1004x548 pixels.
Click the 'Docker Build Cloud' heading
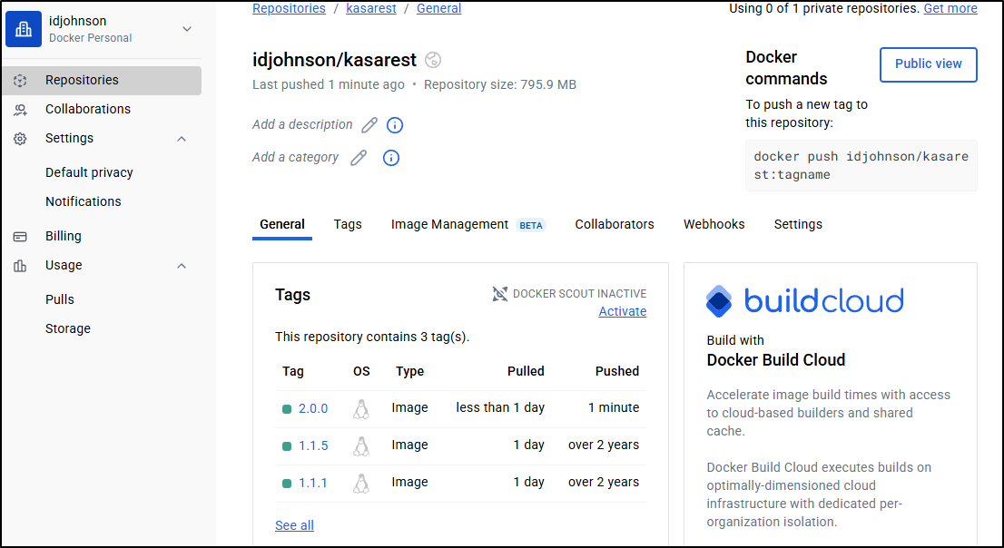[x=776, y=360]
